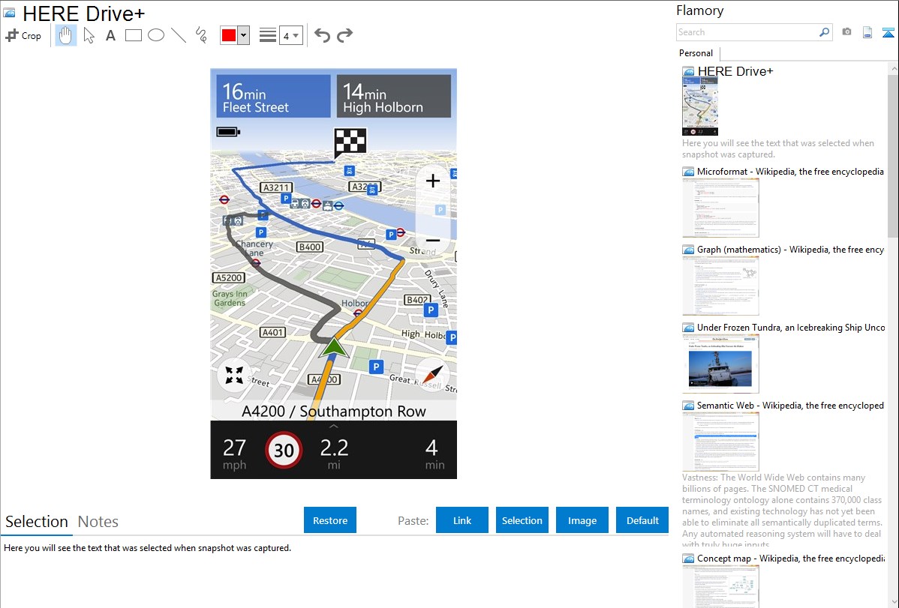Viewport: 899px width, 608px height.
Task: Open the HERE Drive+ snapshot thumbnail
Action: [700, 107]
